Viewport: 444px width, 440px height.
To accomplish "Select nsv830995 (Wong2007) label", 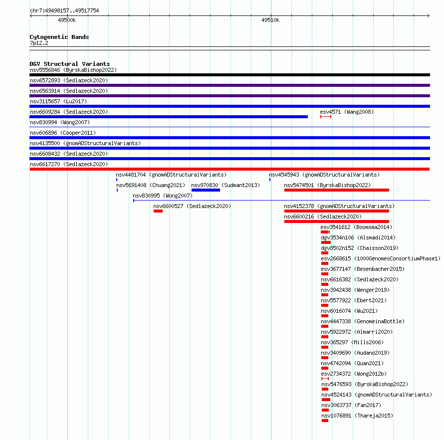I will click(163, 196).
